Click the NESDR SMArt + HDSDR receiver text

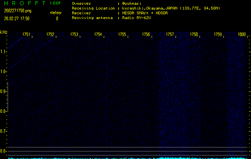coord(145,13)
